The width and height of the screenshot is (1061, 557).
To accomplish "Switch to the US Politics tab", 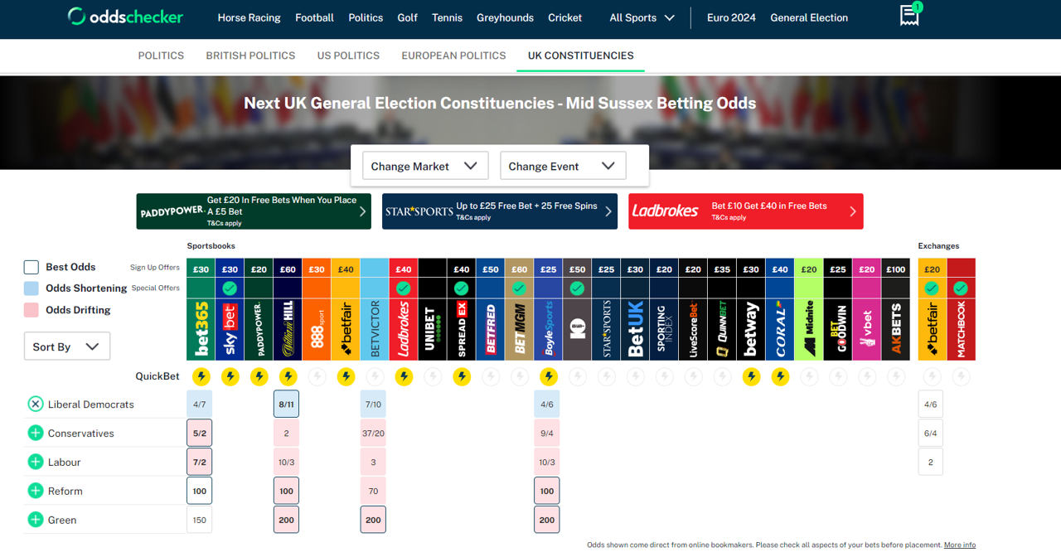I will (x=348, y=56).
